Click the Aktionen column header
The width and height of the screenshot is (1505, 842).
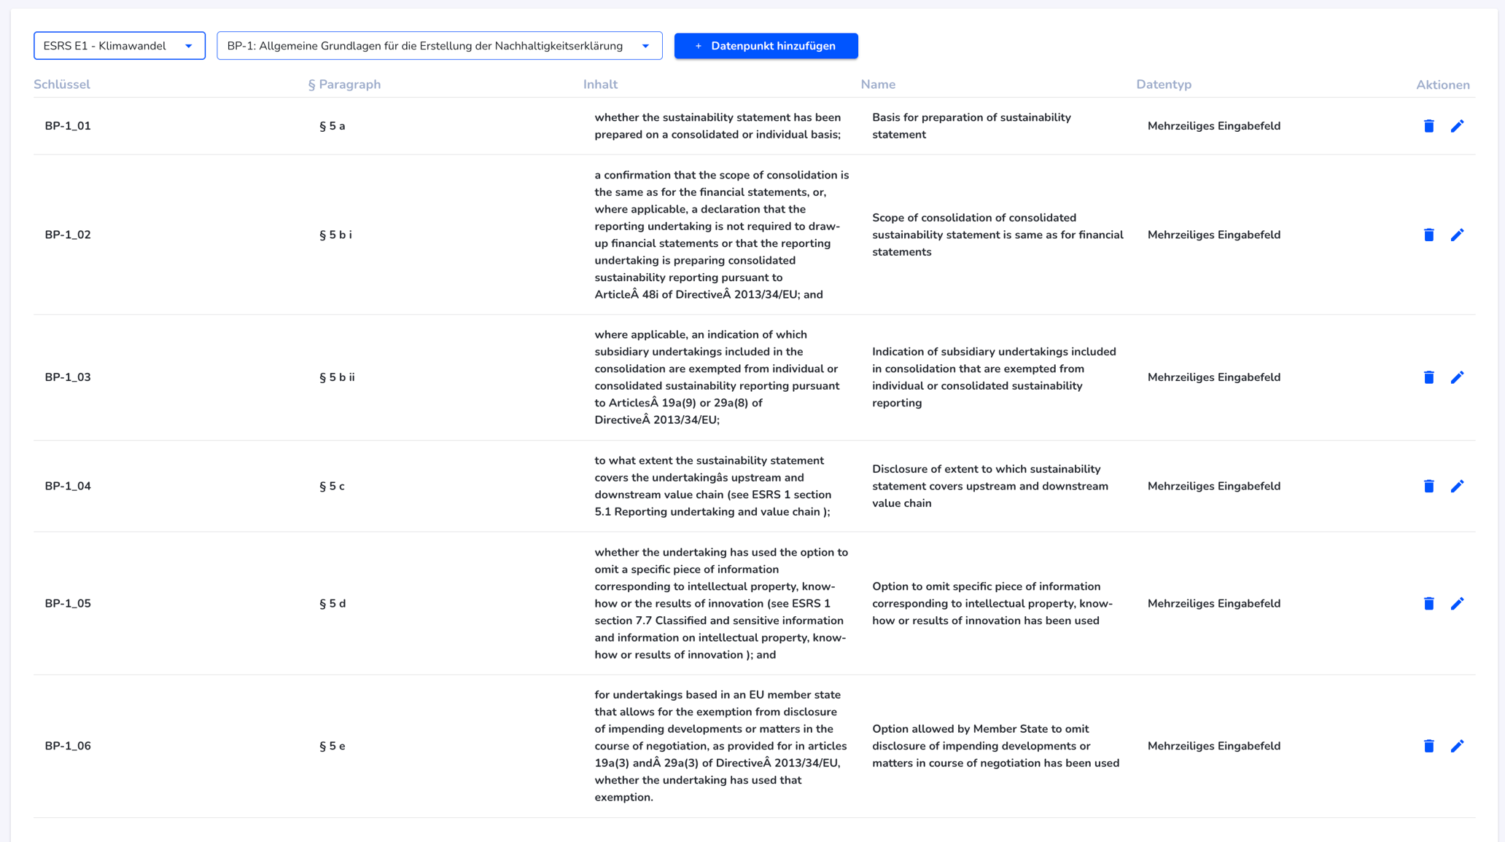(x=1443, y=84)
